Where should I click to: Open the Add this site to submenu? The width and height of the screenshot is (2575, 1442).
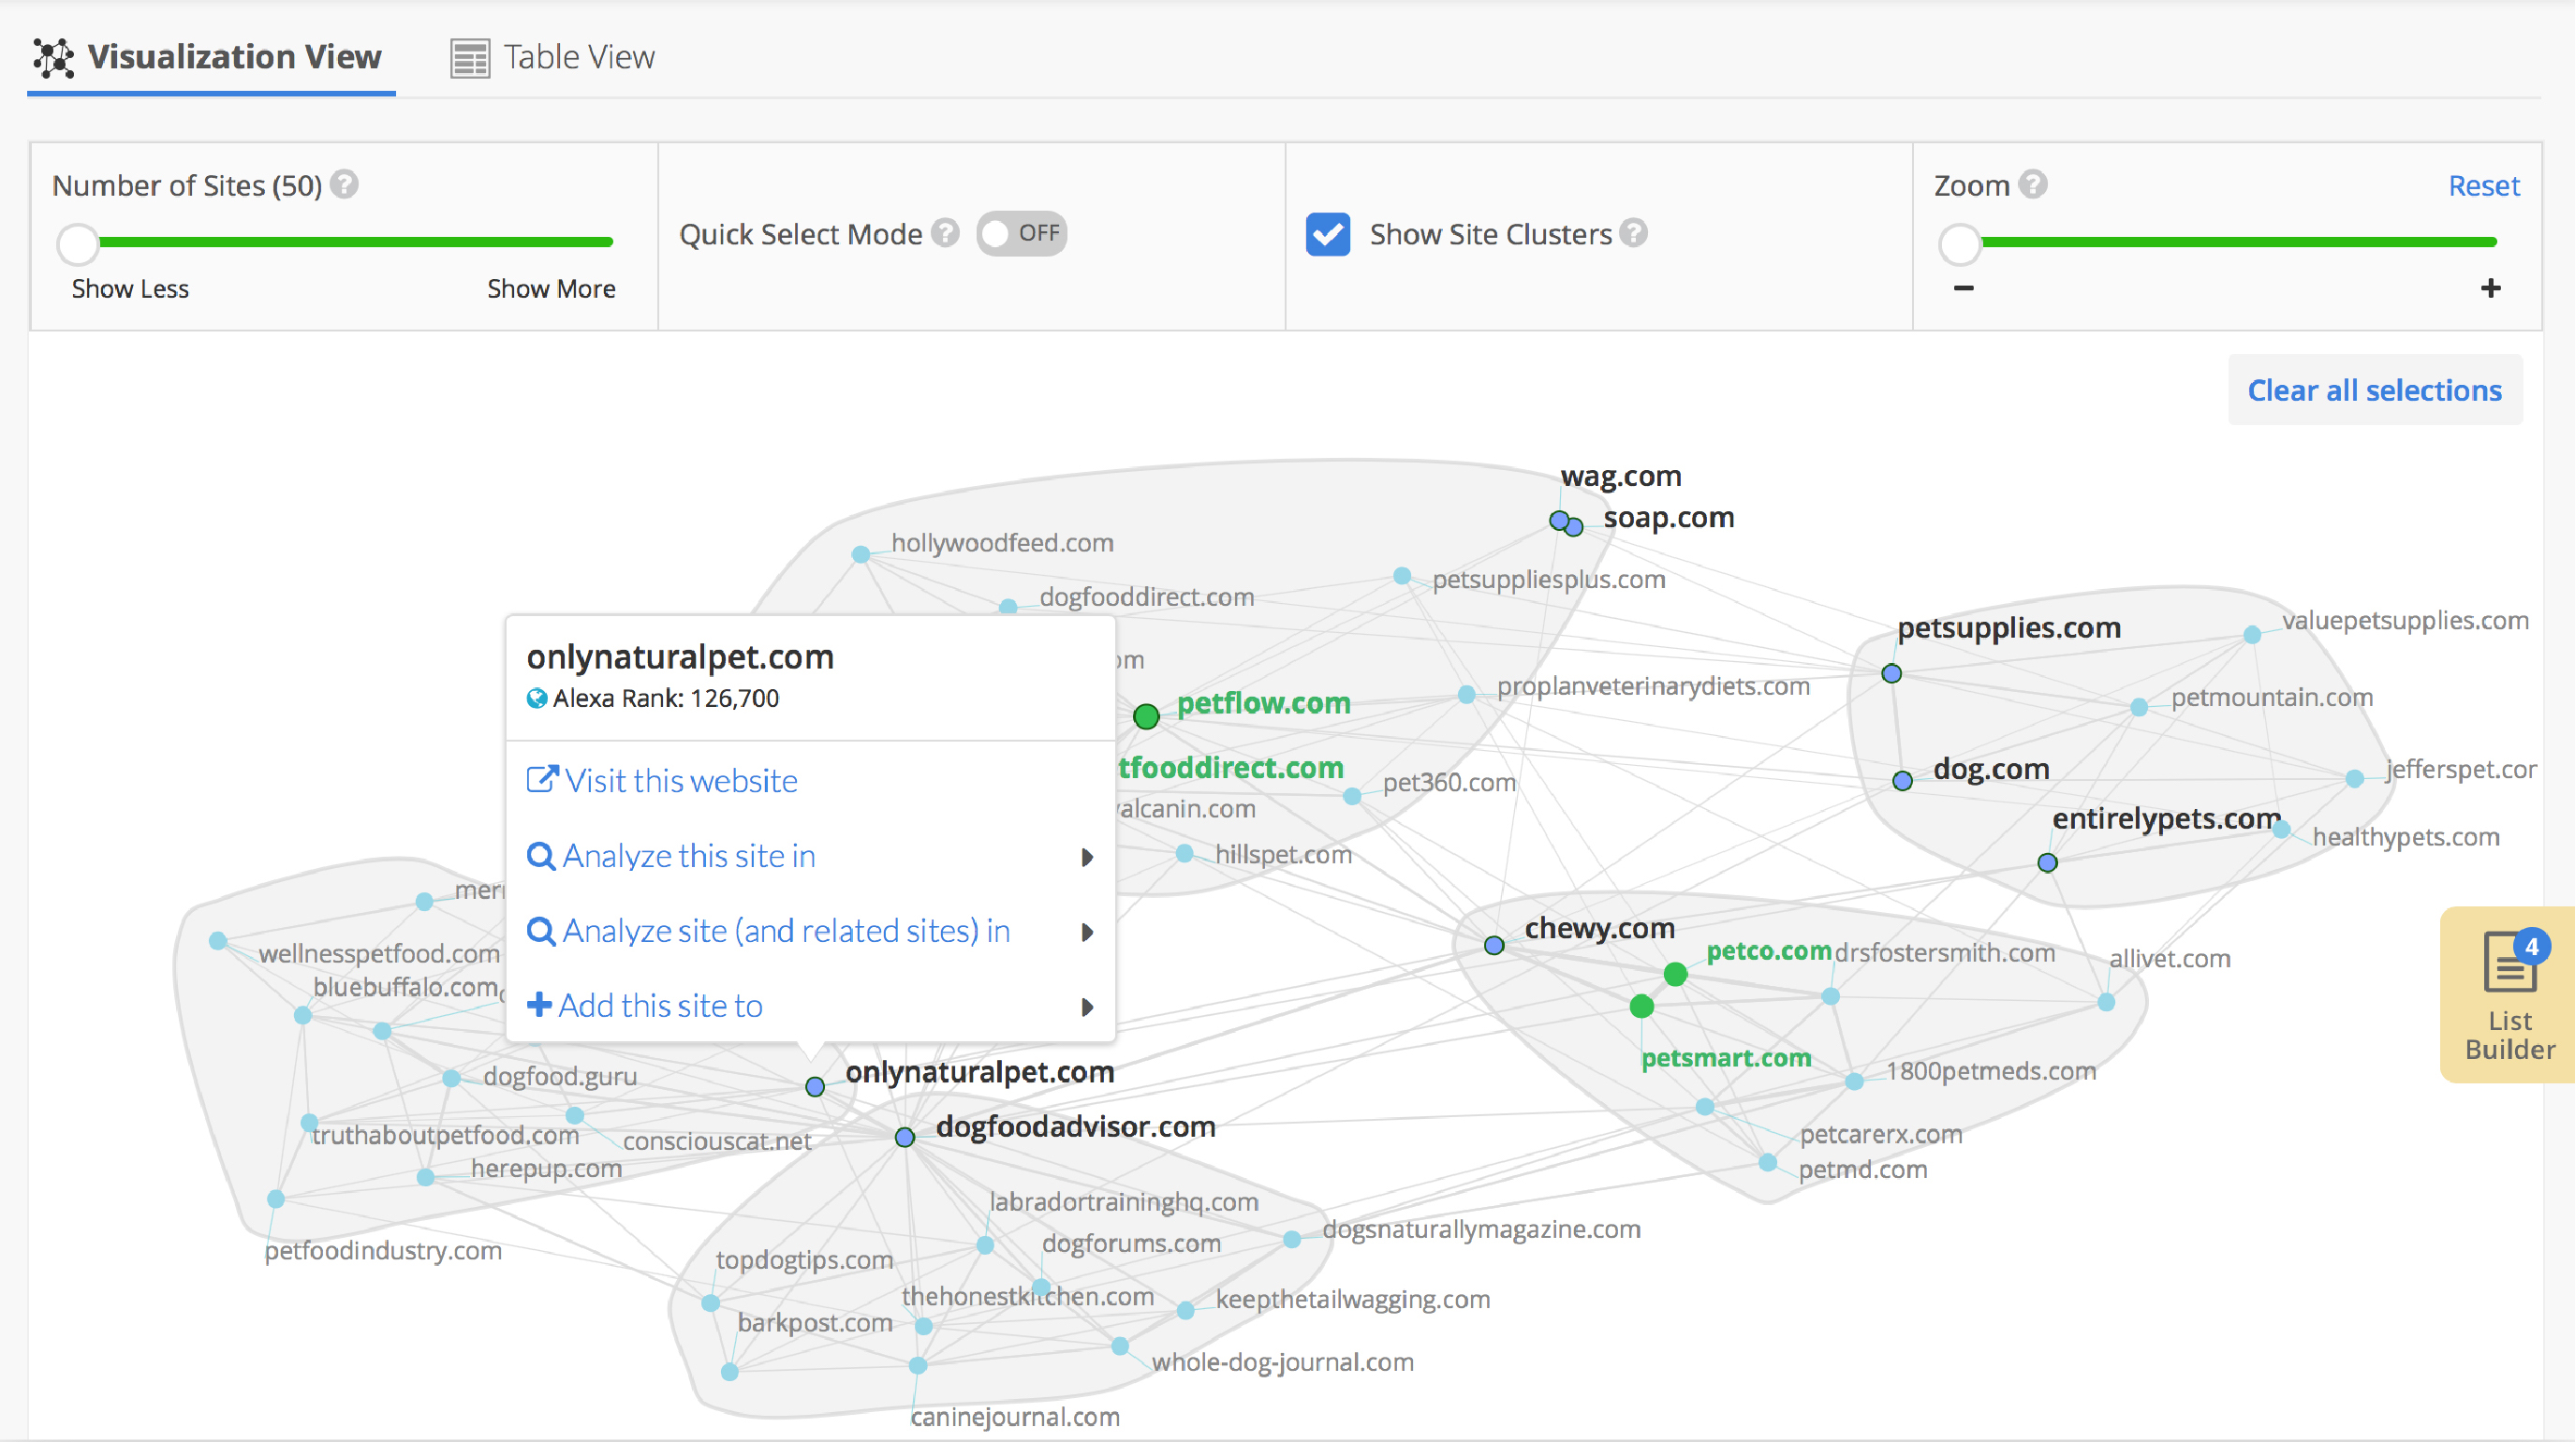tap(811, 1006)
